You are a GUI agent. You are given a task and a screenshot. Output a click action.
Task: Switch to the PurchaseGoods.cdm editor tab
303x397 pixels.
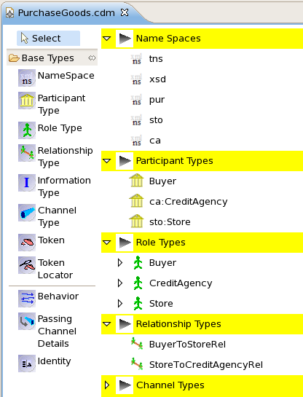[66, 12]
